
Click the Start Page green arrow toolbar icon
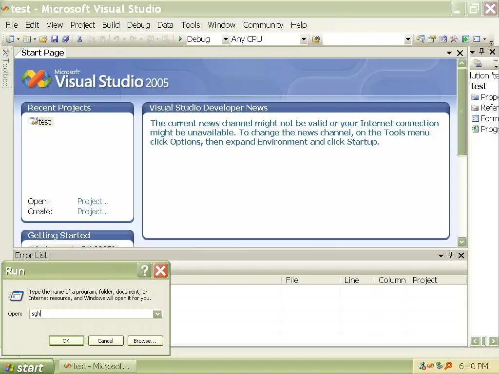pos(465,39)
